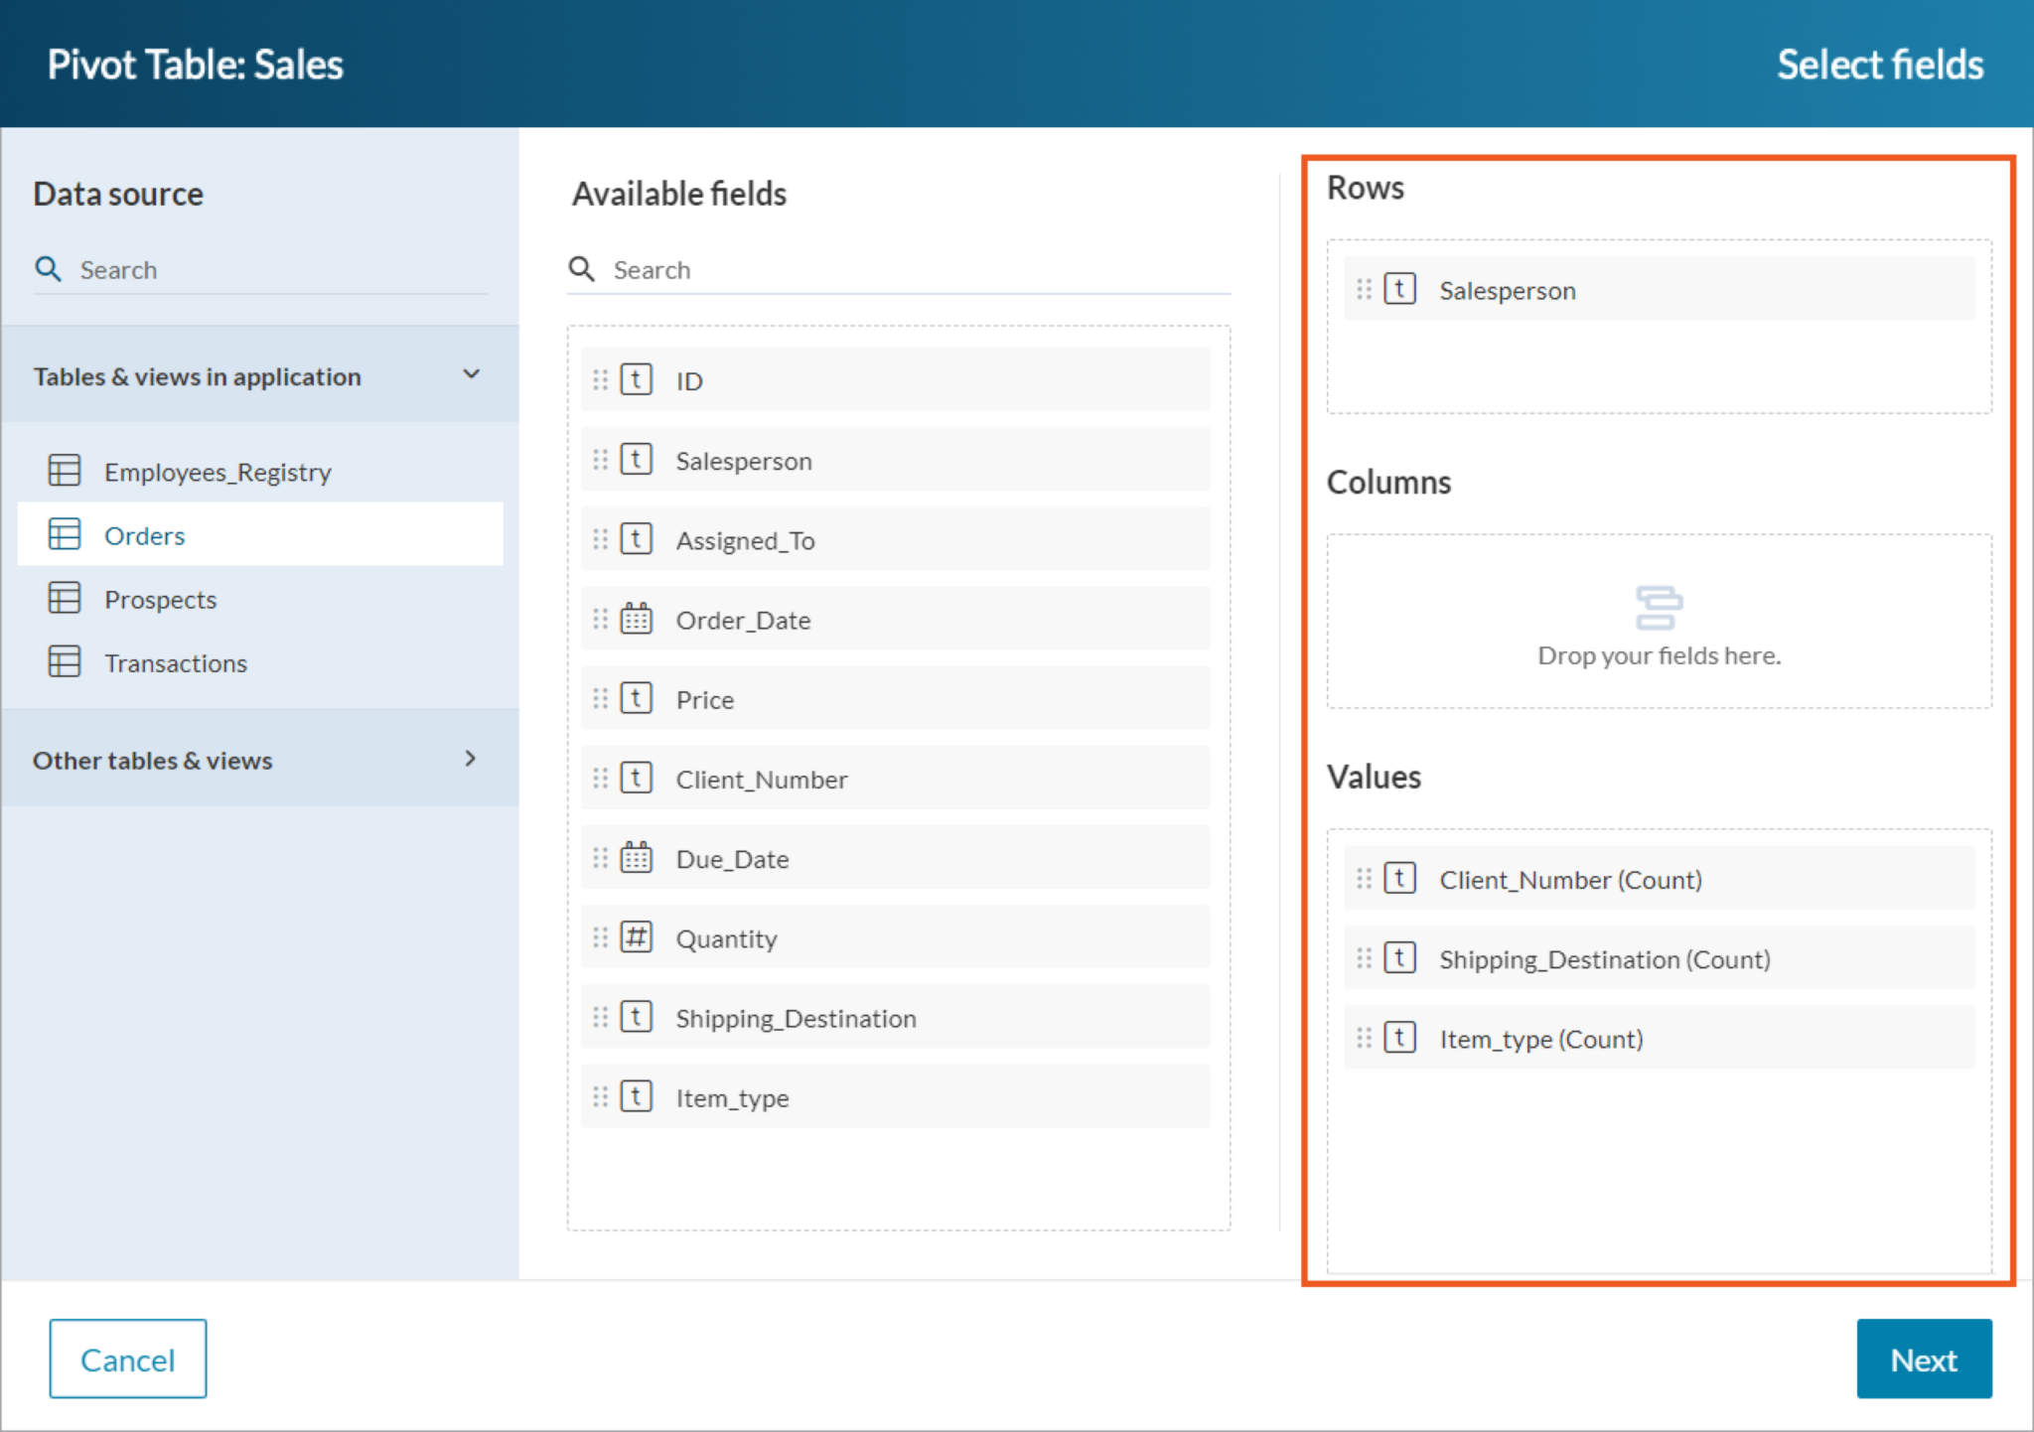Click the Employees_Registry table icon

tap(65, 471)
